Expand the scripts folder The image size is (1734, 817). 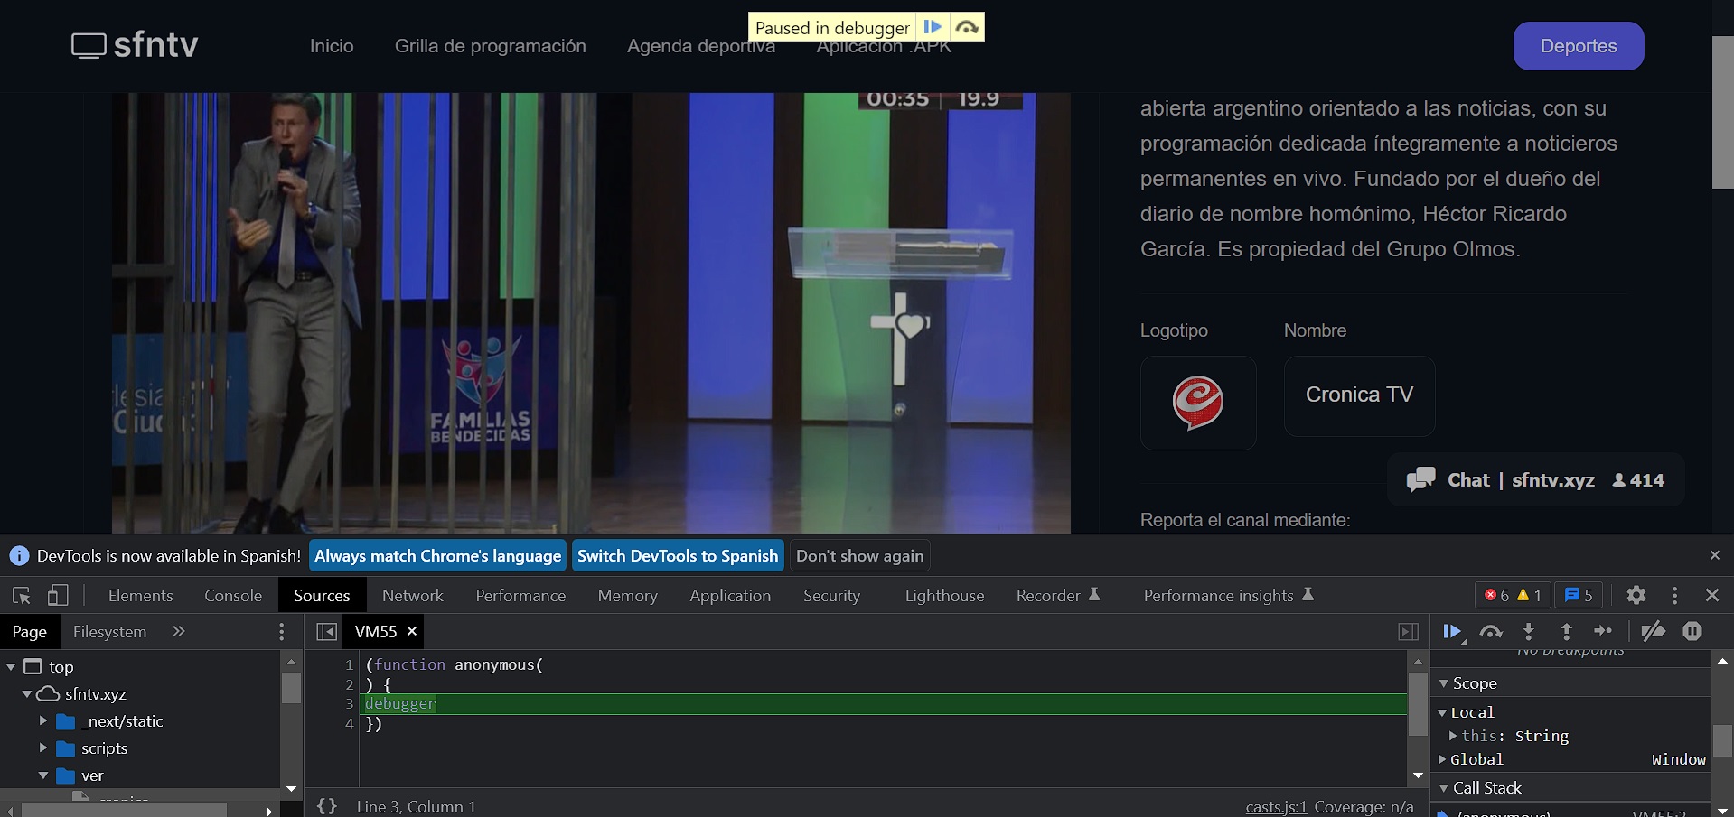(42, 748)
